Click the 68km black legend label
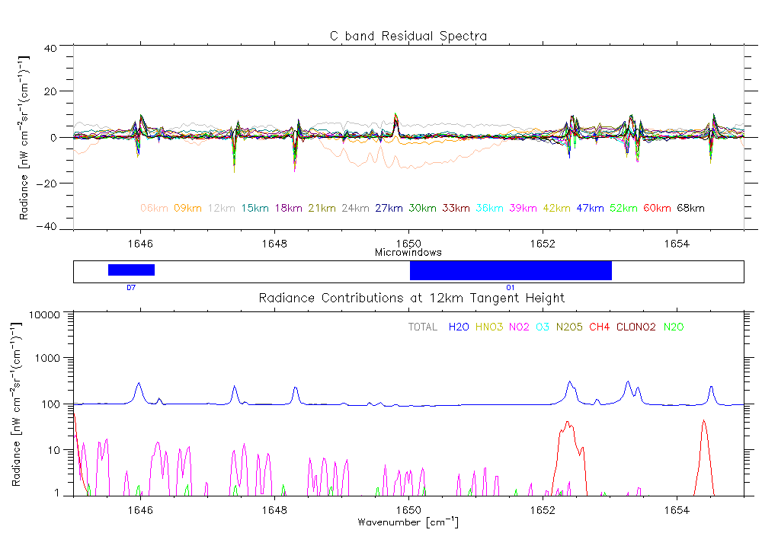762x533 pixels. pyautogui.click(x=690, y=208)
